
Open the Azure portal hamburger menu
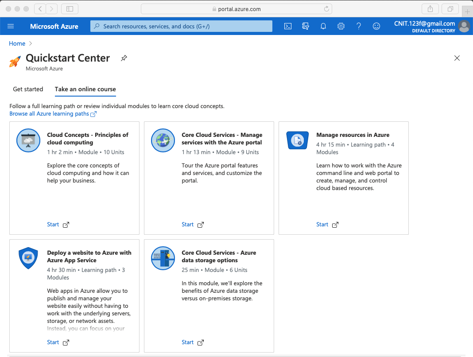11,26
